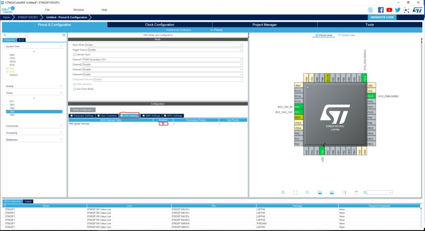Open the Additional Software option
The height and width of the screenshot is (231, 425).
178,30
